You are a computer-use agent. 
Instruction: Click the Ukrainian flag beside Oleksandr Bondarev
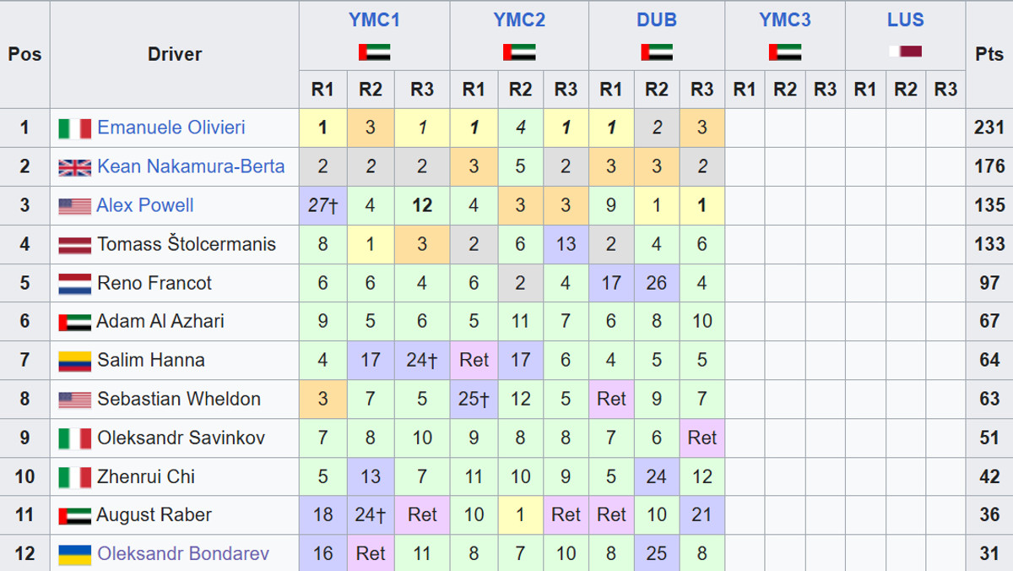tap(74, 555)
